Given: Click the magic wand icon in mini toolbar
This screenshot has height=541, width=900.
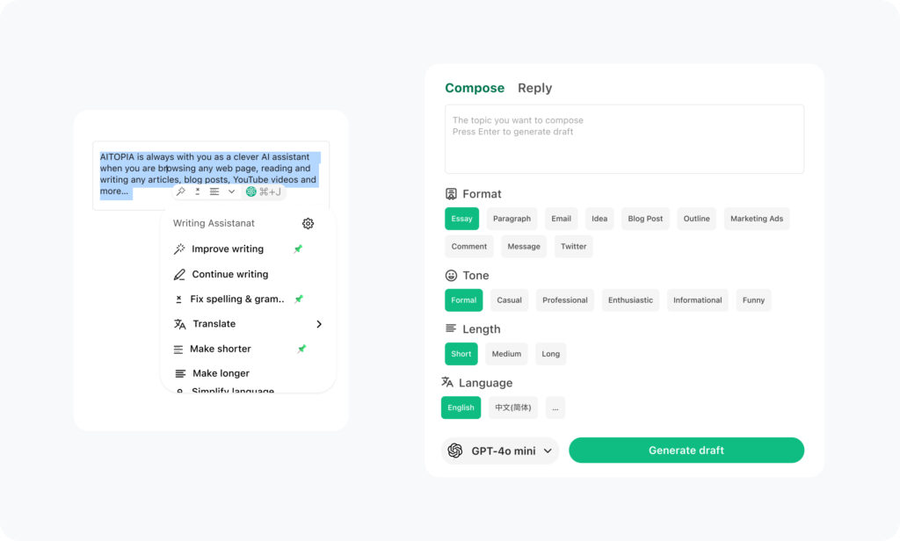Looking at the screenshot, I should 181,191.
